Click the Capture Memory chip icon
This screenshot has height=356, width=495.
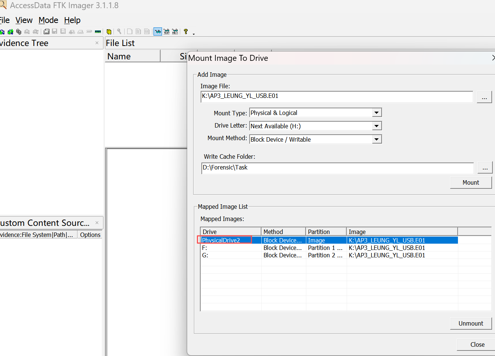[98, 32]
